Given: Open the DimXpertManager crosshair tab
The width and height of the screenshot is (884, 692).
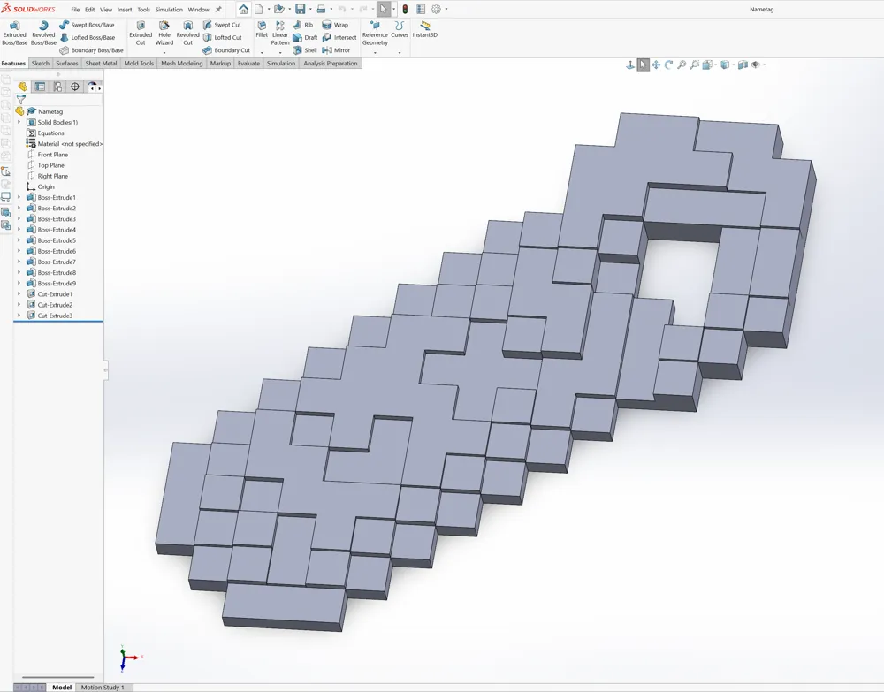Looking at the screenshot, I should [75, 87].
